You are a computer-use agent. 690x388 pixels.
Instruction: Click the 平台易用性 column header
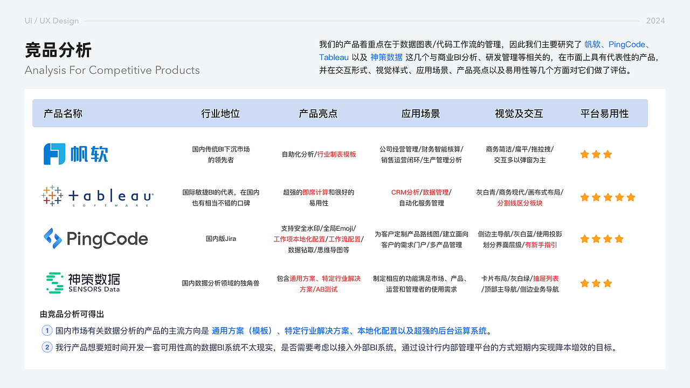[605, 114]
